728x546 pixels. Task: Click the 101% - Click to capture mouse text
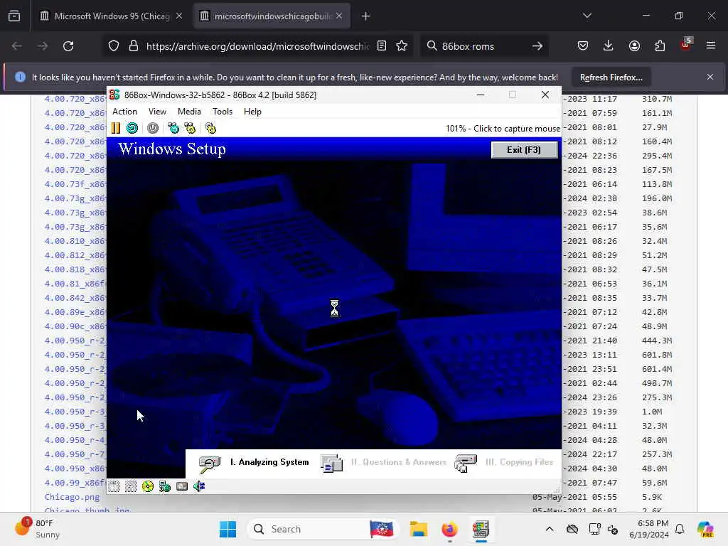click(503, 129)
